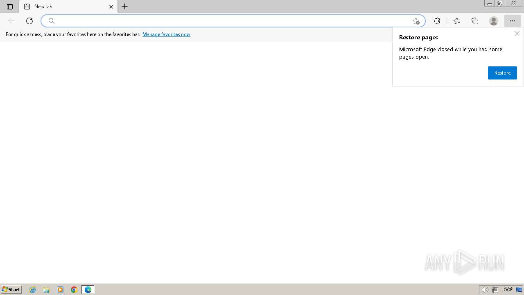Open Windows Media Player from taskbar

coord(60,290)
